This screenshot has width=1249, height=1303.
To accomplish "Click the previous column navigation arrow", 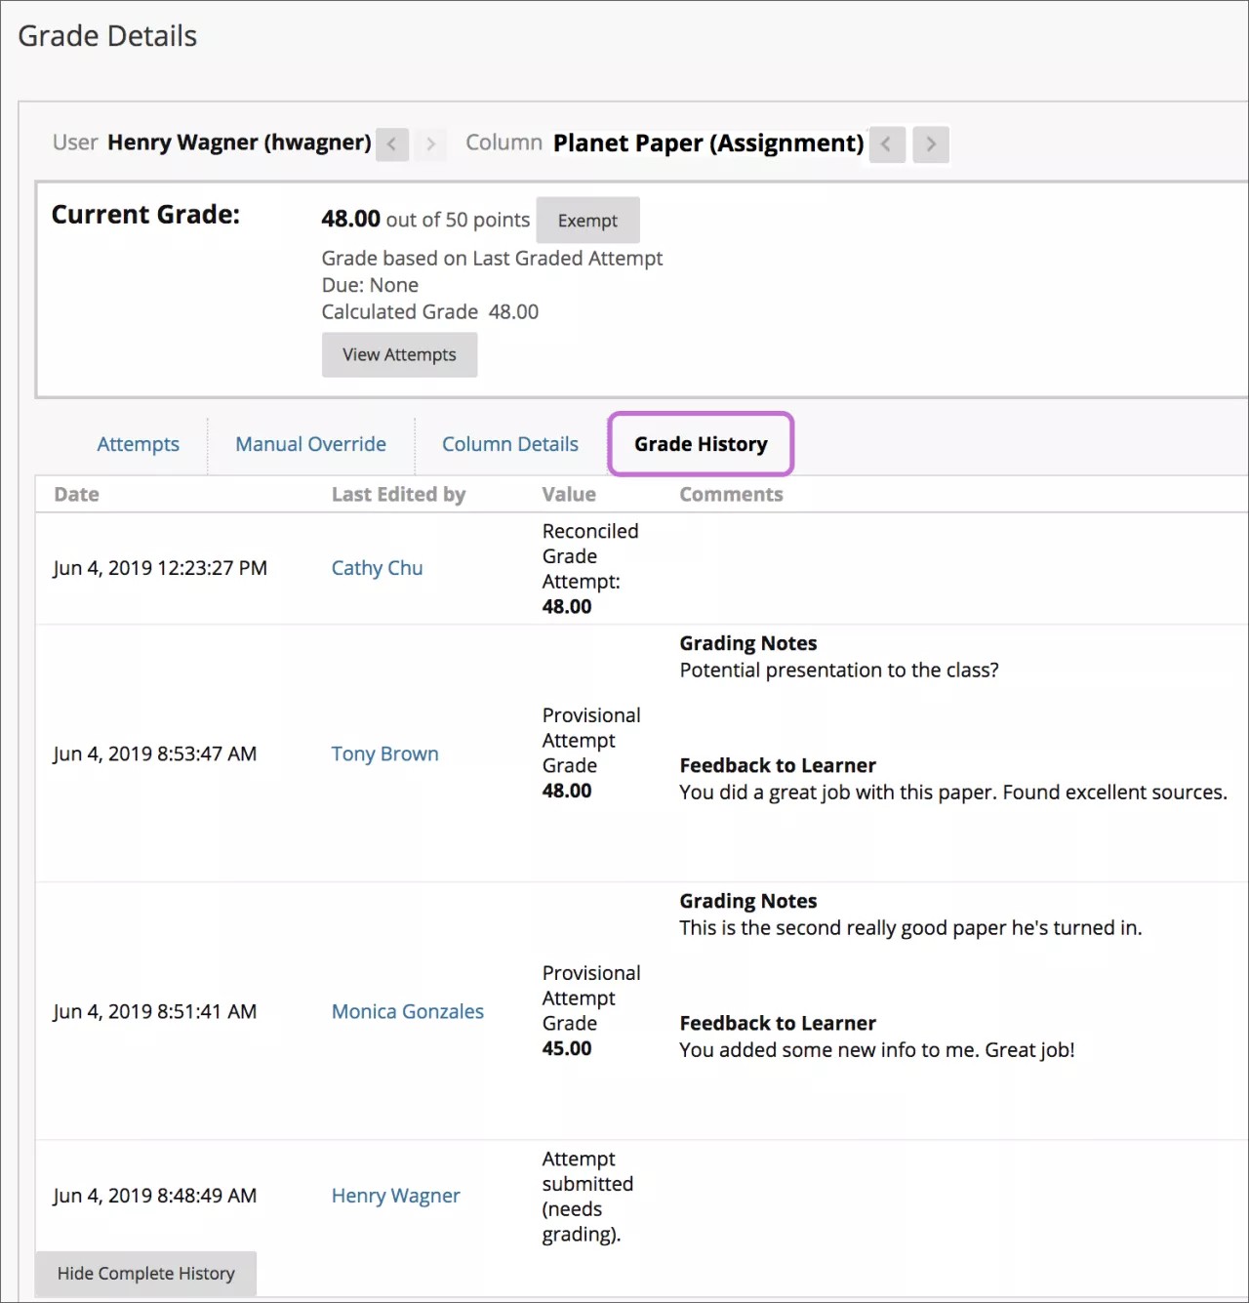I will pyautogui.click(x=886, y=144).
